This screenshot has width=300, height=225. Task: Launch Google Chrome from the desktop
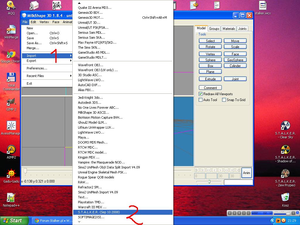(x=11, y=56)
